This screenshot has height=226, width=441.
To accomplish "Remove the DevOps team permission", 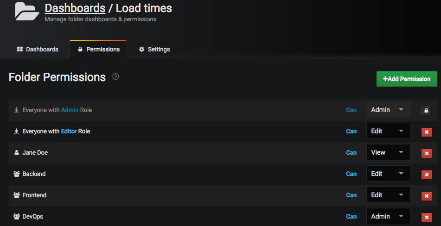I will tap(426, 217).
